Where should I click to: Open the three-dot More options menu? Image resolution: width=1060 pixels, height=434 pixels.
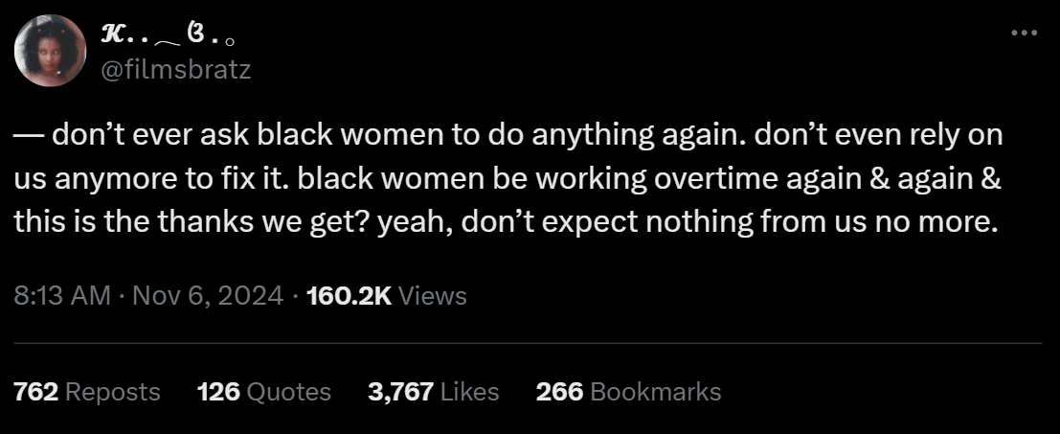click(x=1024, y=34)
